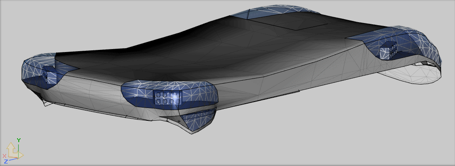Image resolution: width=455 pixels, height=166 pixels.
Task: Select the front-center blue connector grid block
Action: pos(168,97)
